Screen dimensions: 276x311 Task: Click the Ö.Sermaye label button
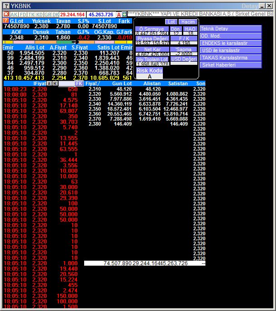[152, 29]
